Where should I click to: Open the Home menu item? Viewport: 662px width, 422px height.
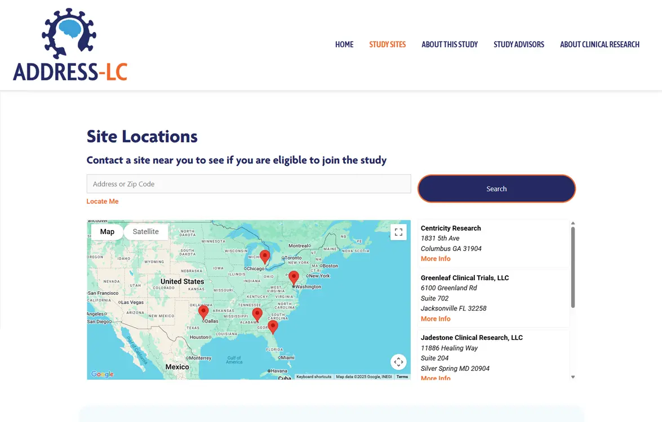[x=344, y=44]
